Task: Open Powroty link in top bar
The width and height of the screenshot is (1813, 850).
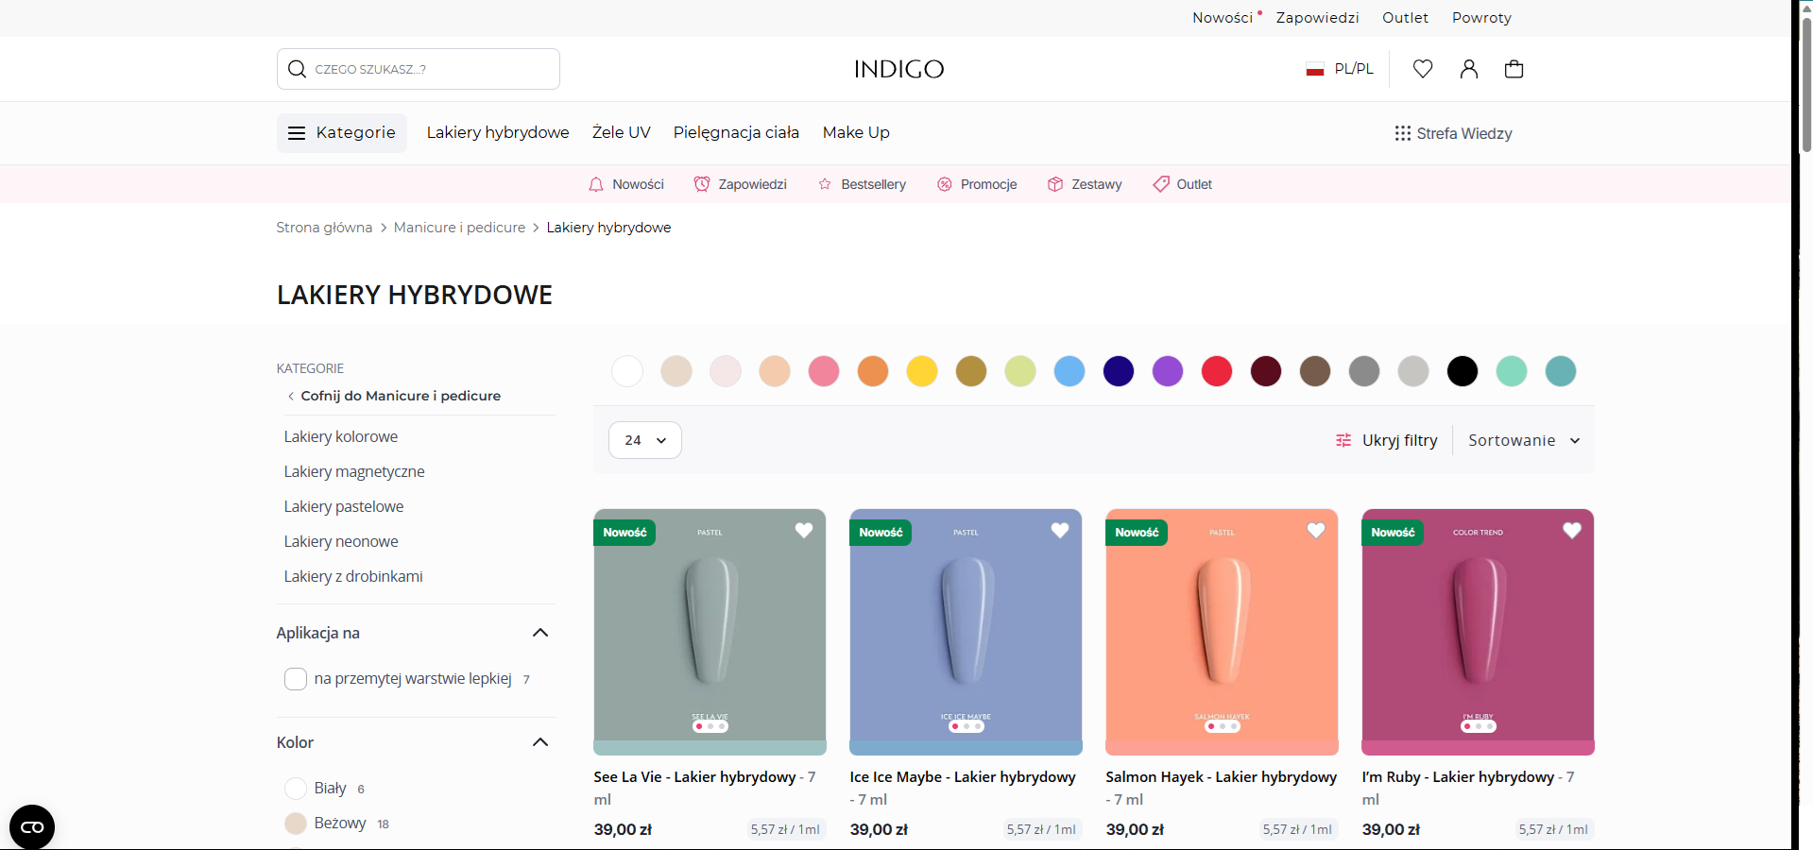Action: coord(1481,18)
